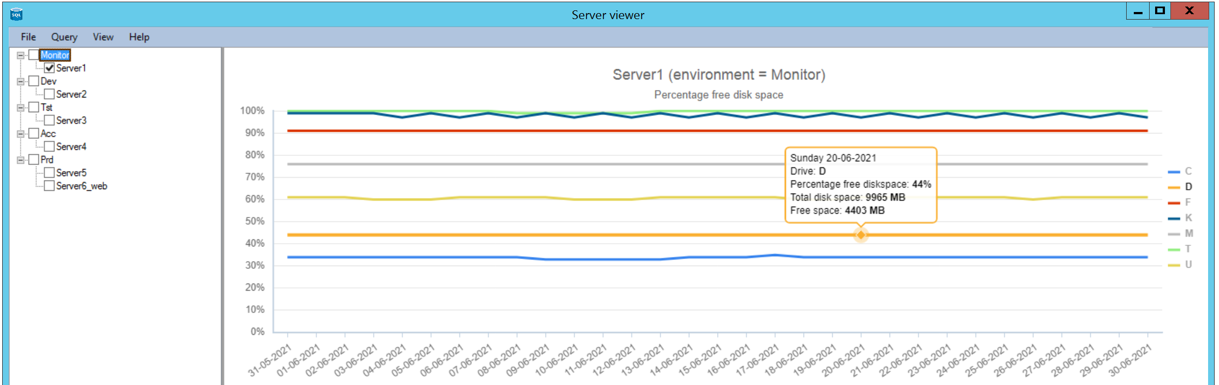Collapse the Monitor tree node
Viewport: 1219px width, 385px height.
[21, 55]
